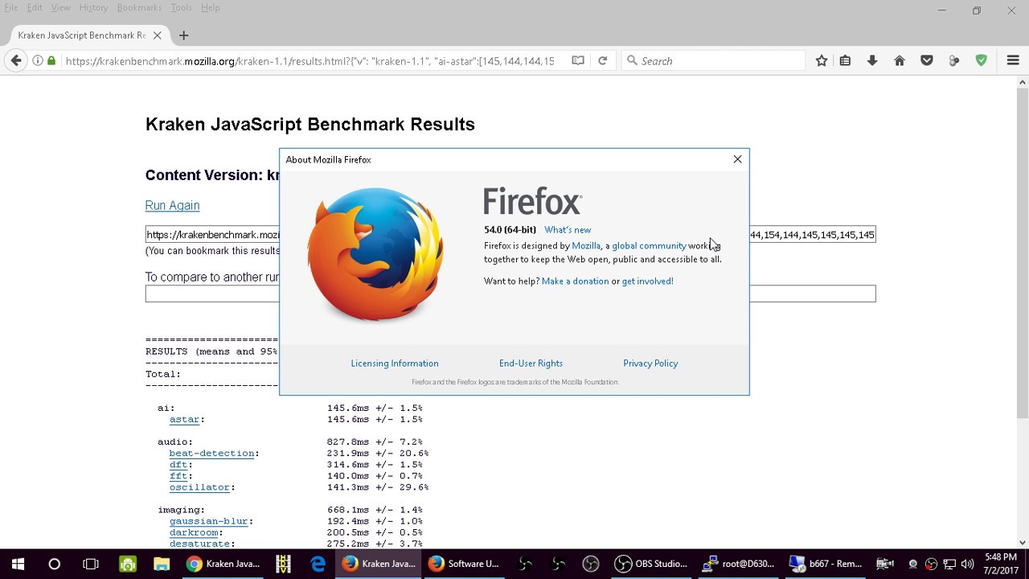Open the Firefox hamburger menu
The height and width of the screenshot is (579, 1029).
click(1013, 60)
